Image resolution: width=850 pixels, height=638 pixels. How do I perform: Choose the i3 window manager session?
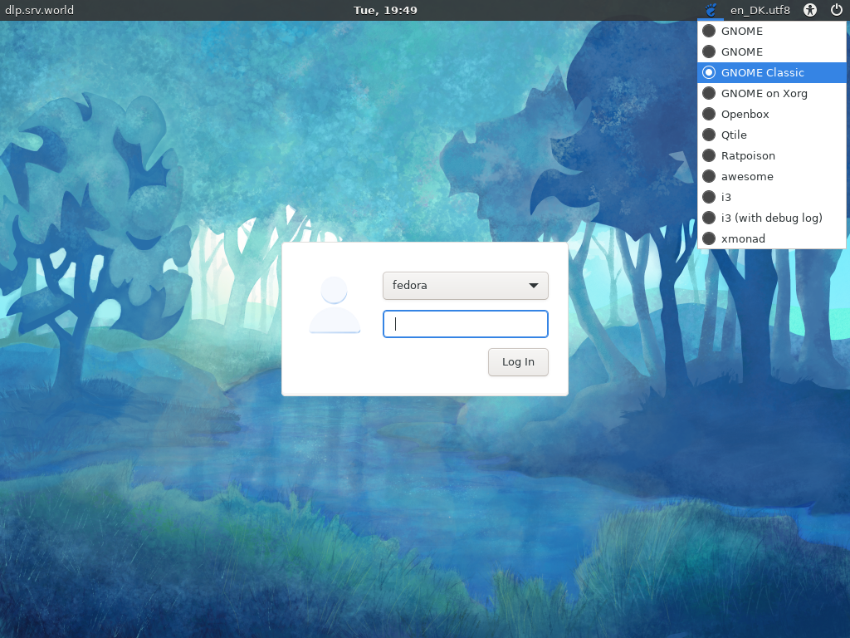pyautogui.click(x=726, y=197)
